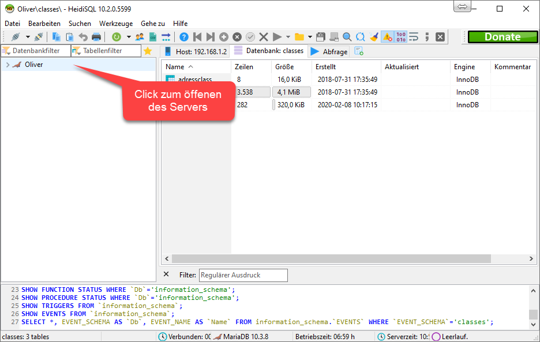Image resolution: width=540 pixels, height=342 pixels.
Task: Click the post changes checkmark icon
Action: coord(250,37)
